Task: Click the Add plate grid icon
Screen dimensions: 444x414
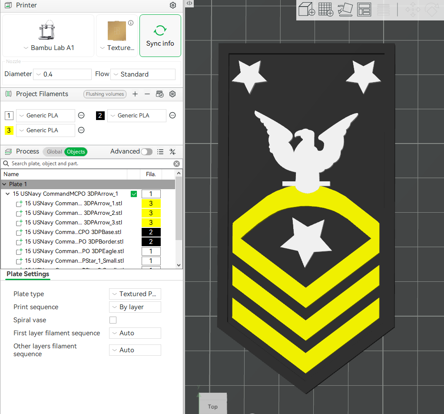Action: point(325,10)
